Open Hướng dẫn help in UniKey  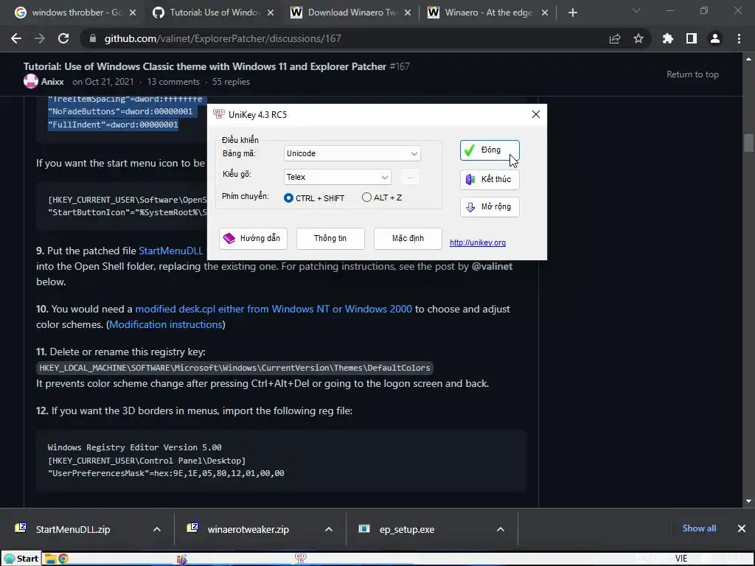[x=253, y=238]
